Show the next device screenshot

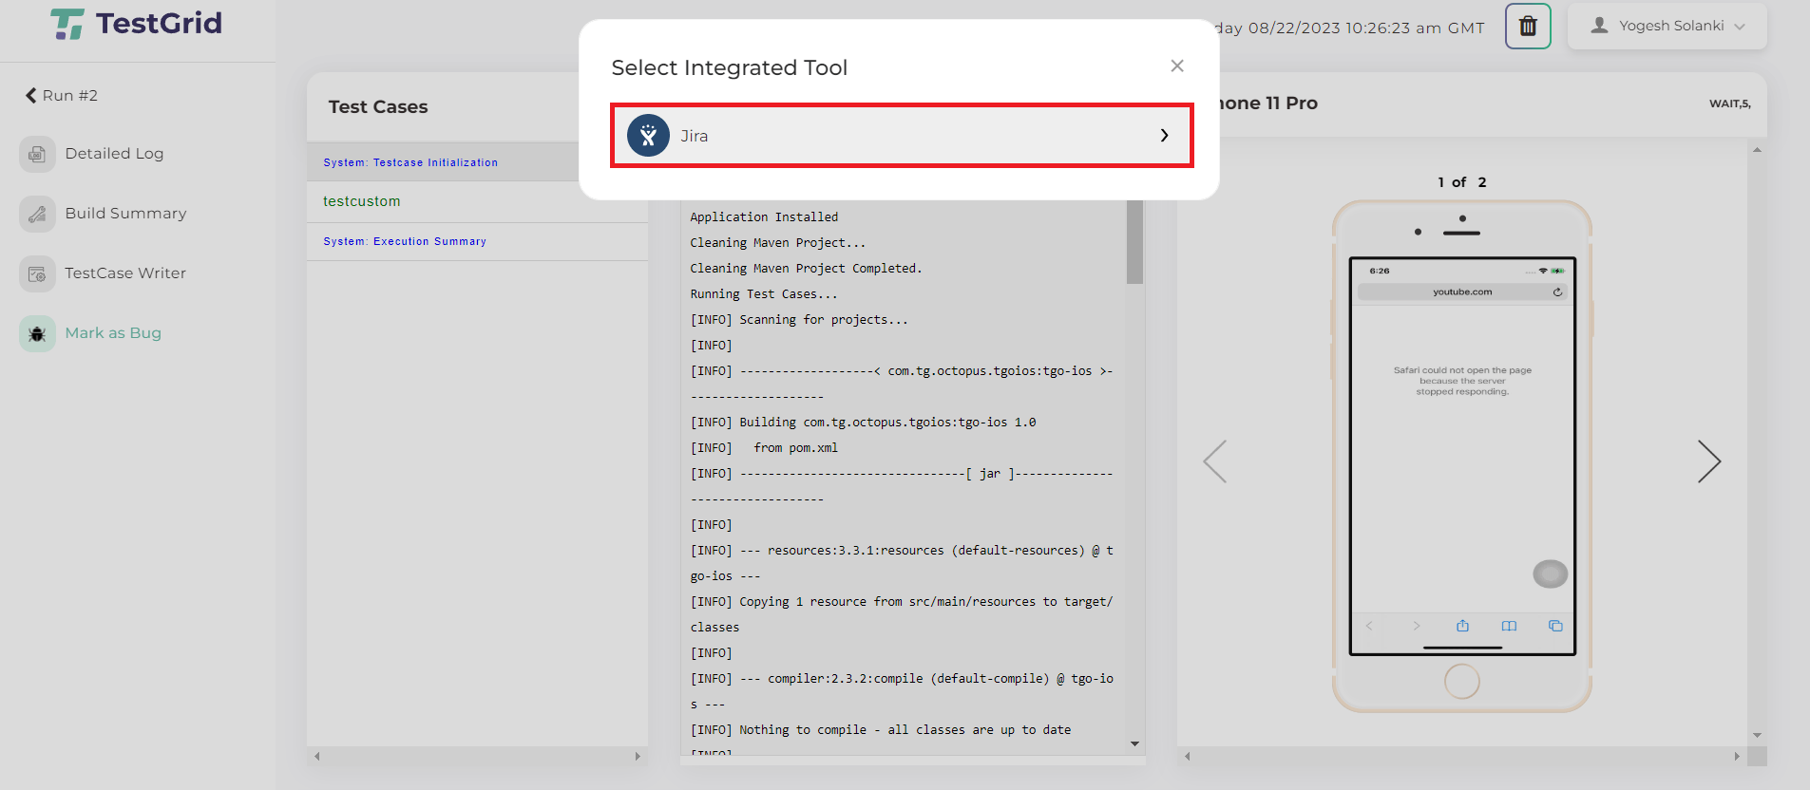tap(1709, 461)
